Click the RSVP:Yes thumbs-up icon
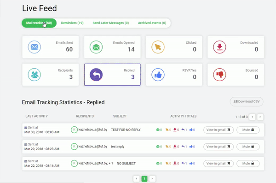The height and width of the screenshot is (183, 276). (x=158, y=75)
